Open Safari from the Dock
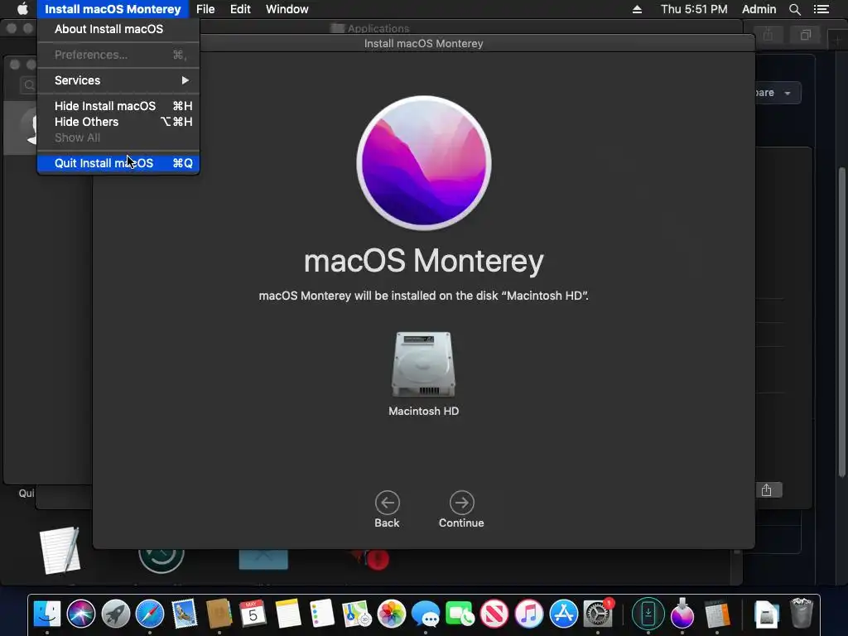 pos(150,614)
